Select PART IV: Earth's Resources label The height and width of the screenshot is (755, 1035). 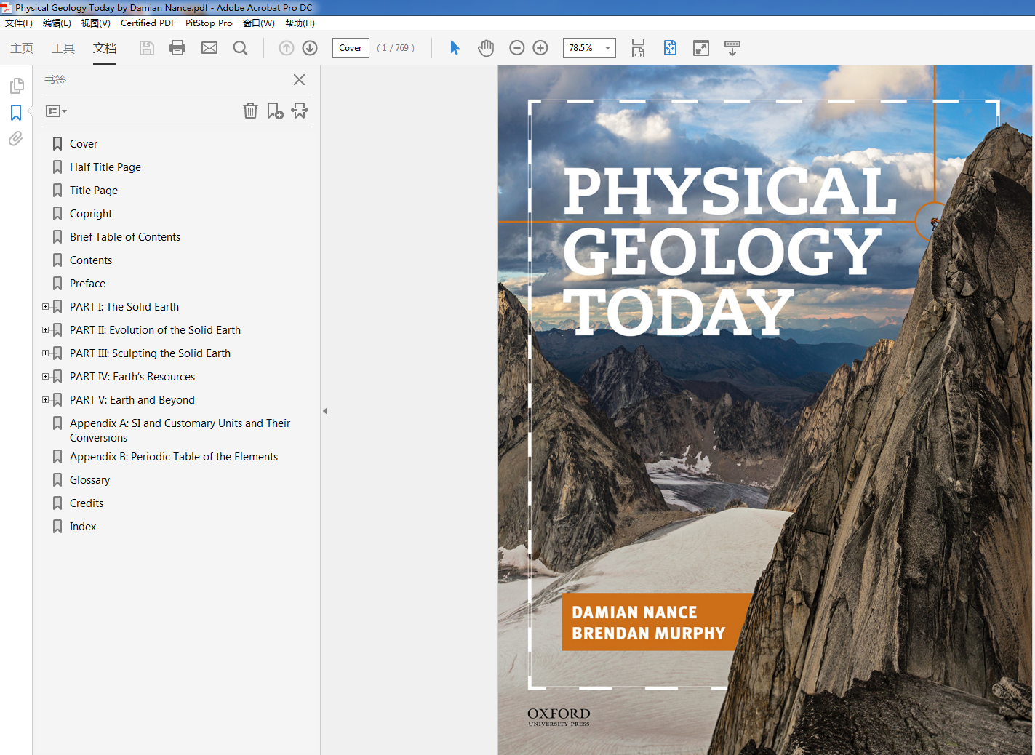132,377
